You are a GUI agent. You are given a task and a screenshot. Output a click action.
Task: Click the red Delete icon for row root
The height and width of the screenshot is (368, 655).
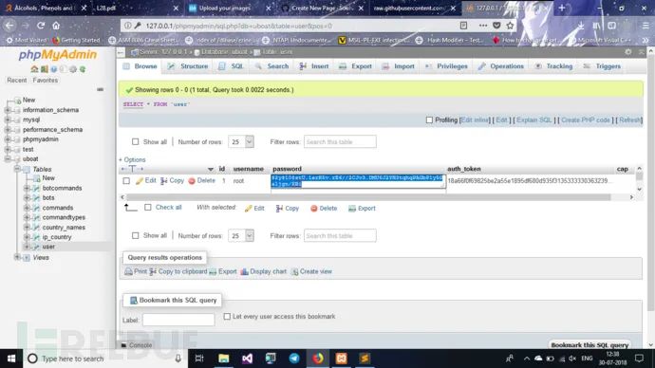point(192,180)
